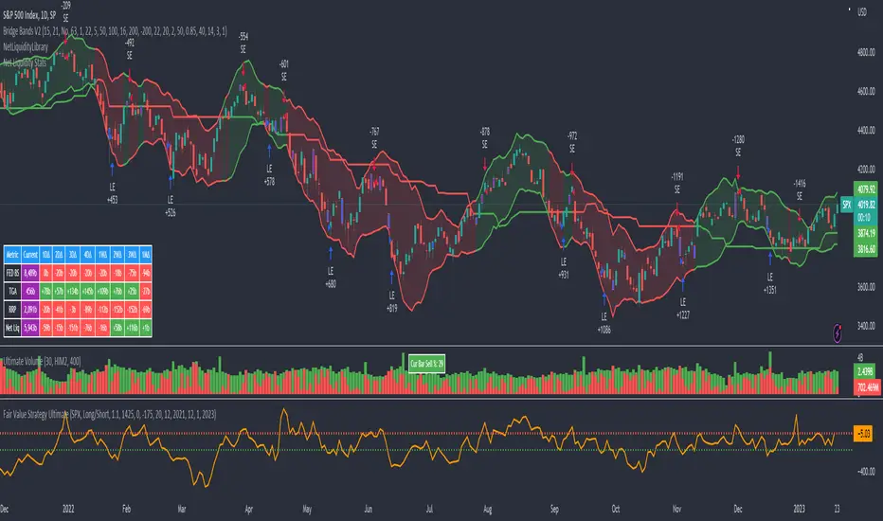Viewport: 883px width, 521px height.
Task: Click the TGA row label
Action: point(12,291)
